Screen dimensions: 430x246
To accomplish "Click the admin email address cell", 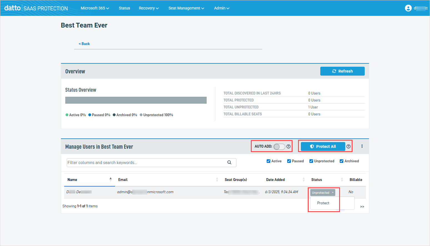I will [x=145, y=192].
